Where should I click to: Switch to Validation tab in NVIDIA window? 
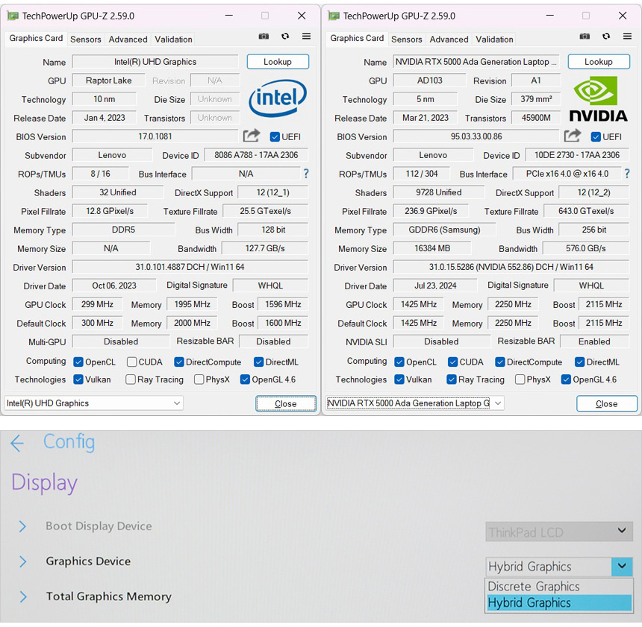[x=494, y=40]
